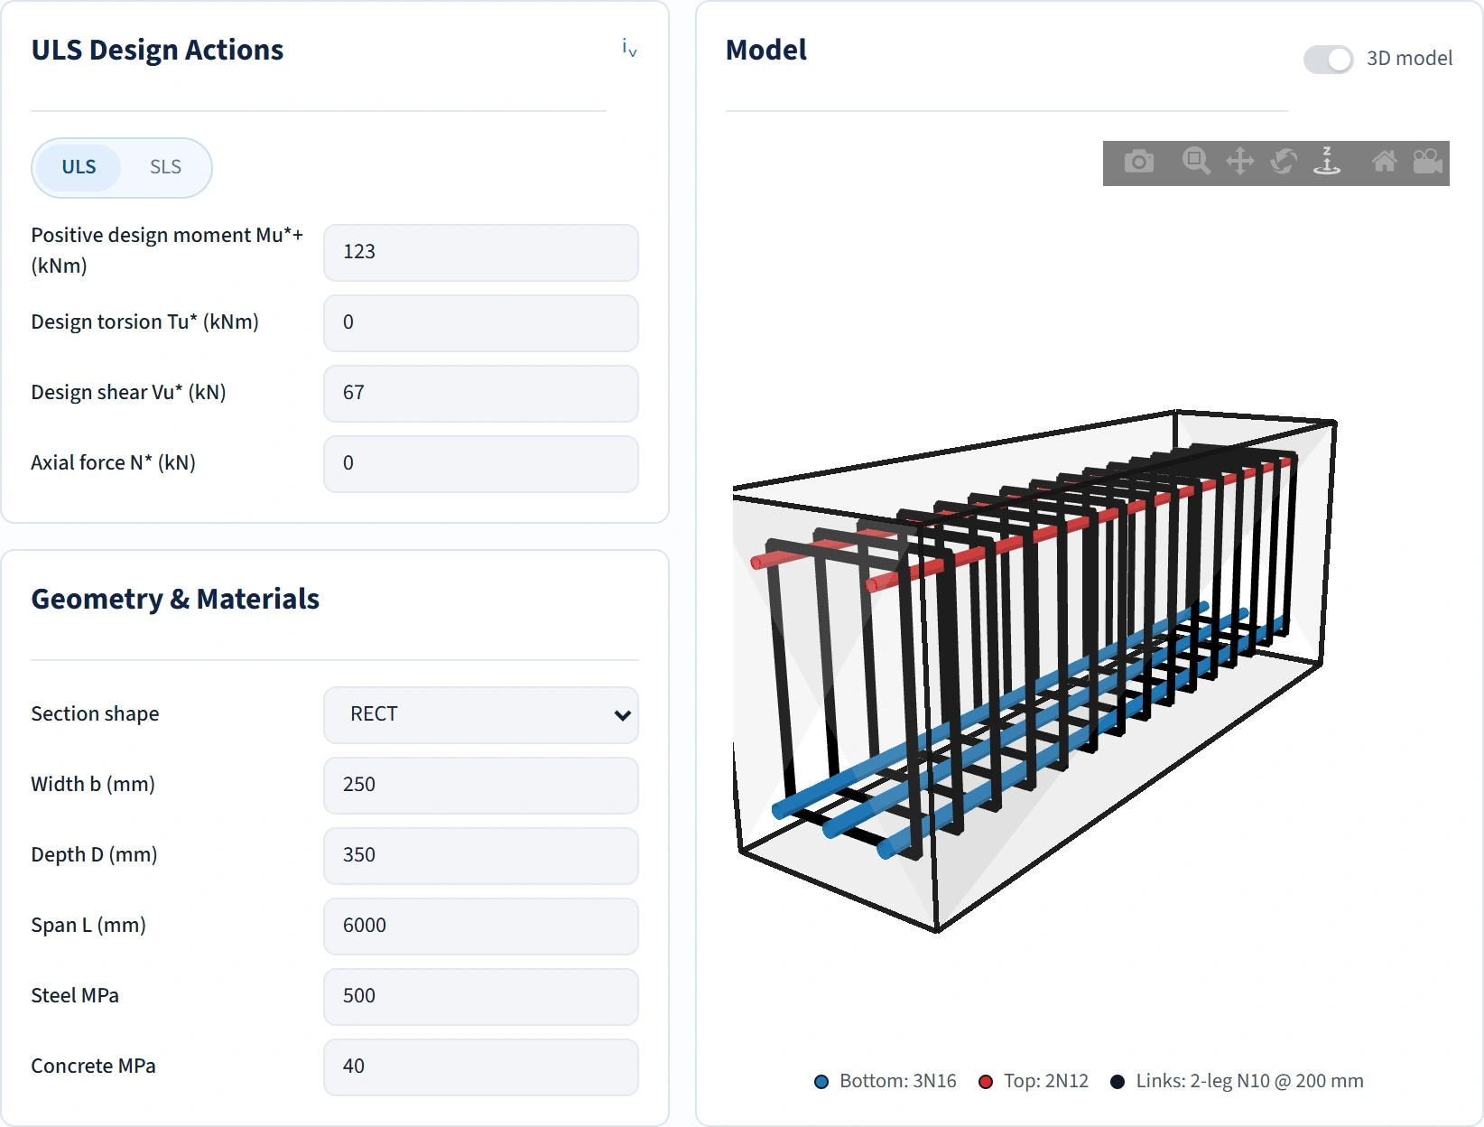
Task: Click the 'Axial force N* (kN)' label
Action: pos(113,462)
